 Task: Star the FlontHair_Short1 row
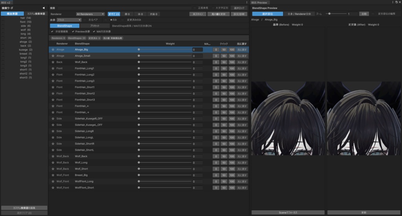click(53, 87)
